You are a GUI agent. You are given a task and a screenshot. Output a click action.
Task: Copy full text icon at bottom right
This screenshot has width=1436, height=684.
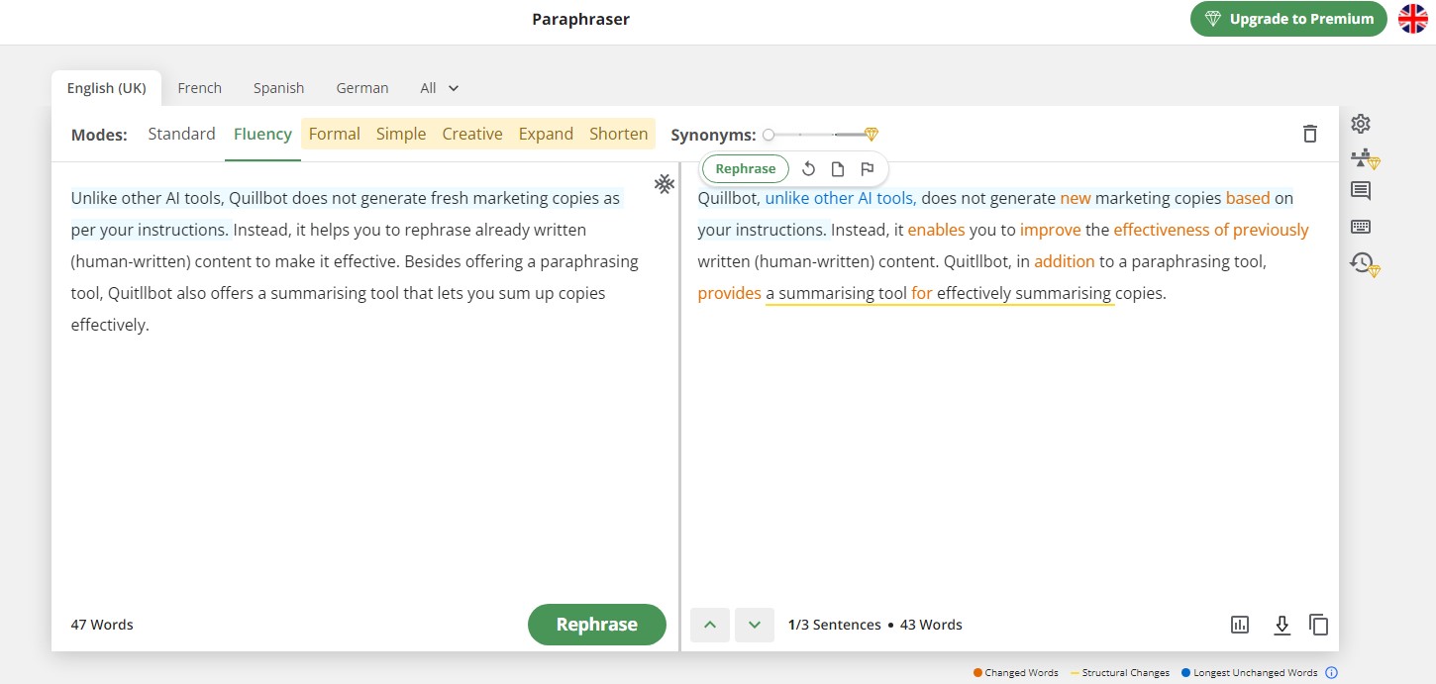1319,625
